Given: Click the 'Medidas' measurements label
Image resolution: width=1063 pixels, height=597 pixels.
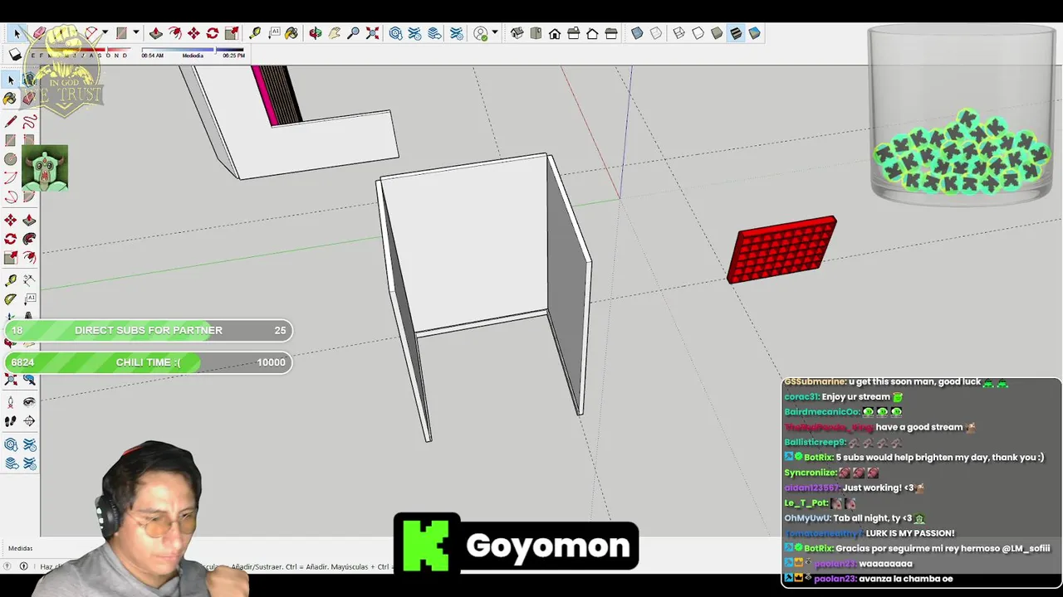Looking at the screenshot, I should (x=21, y=548).
